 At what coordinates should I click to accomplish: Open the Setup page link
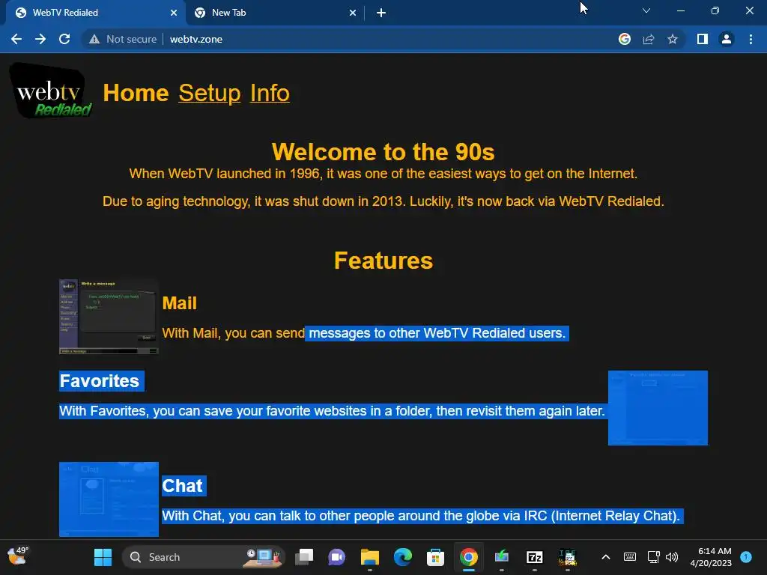coord(210,93)
